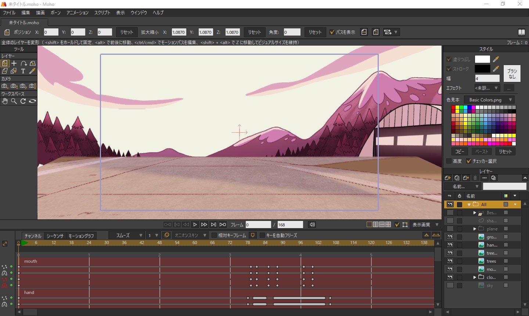Image resolution: width=529 pixels, height=316 pixels.
Task: Select the Rotate Workspace tool
Action: (x=23, y=101)
